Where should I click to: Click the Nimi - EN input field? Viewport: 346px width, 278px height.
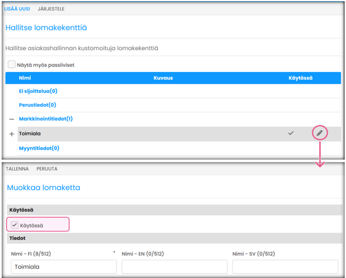174,267
